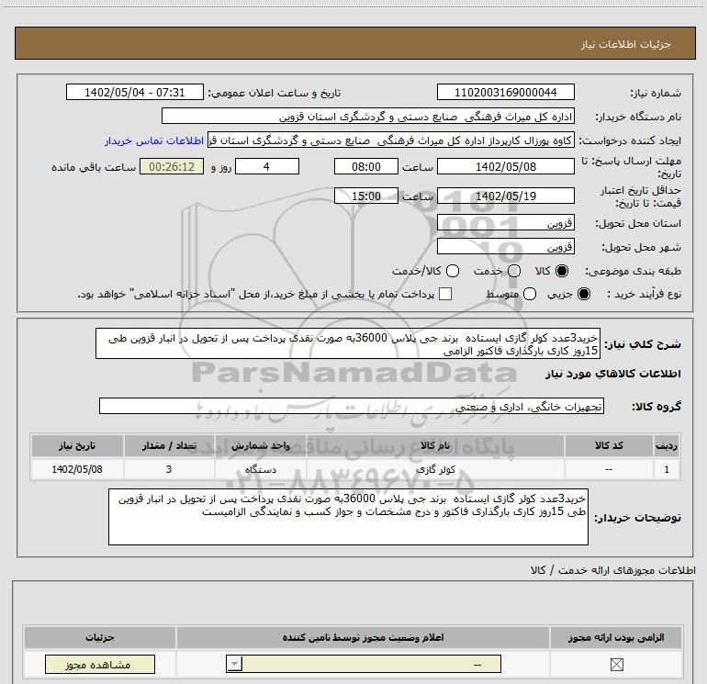
Task: Click the request creator name field
Action: 391,140
